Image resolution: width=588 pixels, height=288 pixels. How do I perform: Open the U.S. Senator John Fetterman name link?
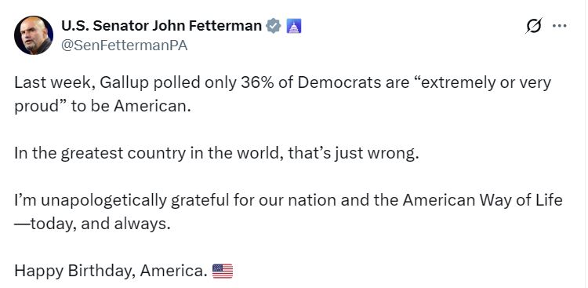(162, 26)
